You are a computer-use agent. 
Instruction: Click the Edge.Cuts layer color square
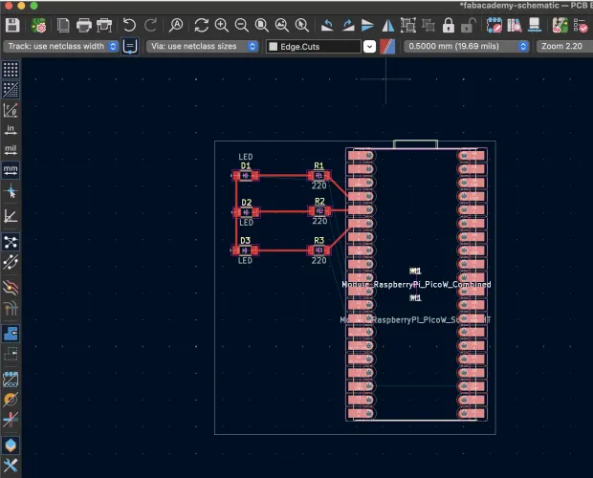click(x=273, y=47)
